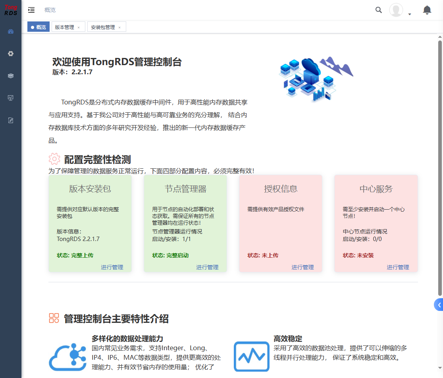Click 高效稳定 heading
This screenshot has width=443, height=378.
288,338
